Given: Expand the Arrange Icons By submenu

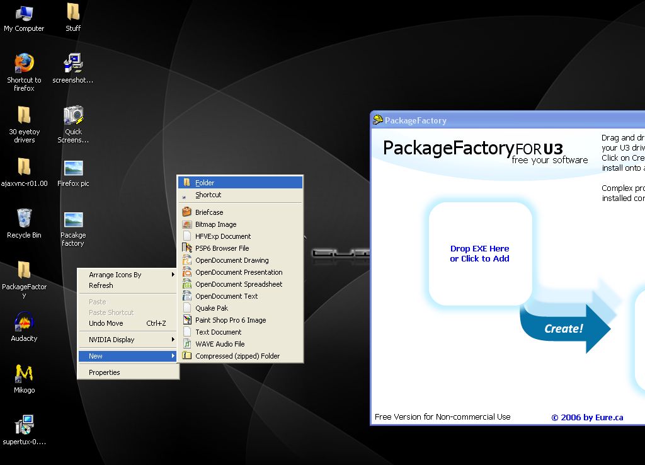Looking at the screenshot, I should [x=128, y=275].
